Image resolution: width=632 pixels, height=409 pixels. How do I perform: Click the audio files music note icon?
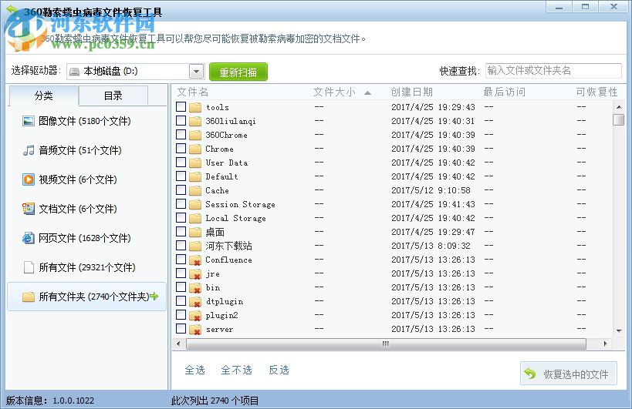coord(29,150)
